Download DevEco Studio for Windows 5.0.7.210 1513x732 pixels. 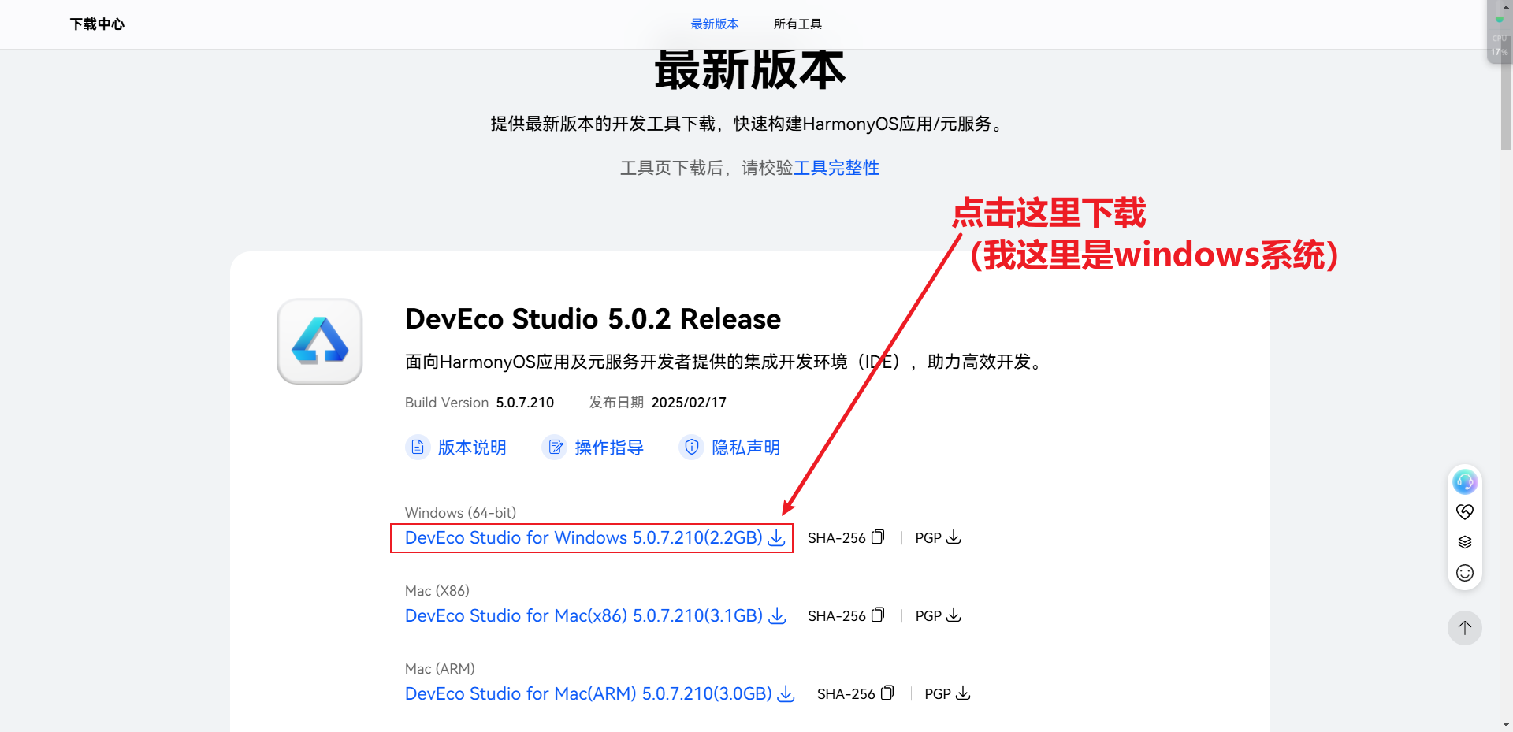583,537
